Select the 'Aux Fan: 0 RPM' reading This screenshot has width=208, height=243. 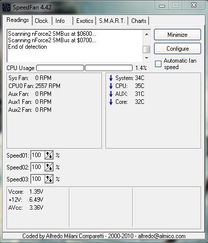point(30,94)
